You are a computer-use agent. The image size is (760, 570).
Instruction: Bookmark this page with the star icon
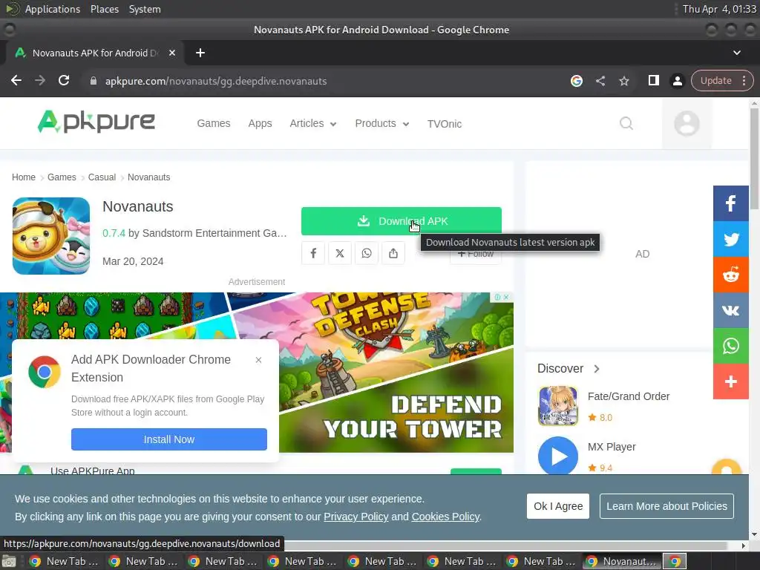[623, 81]
